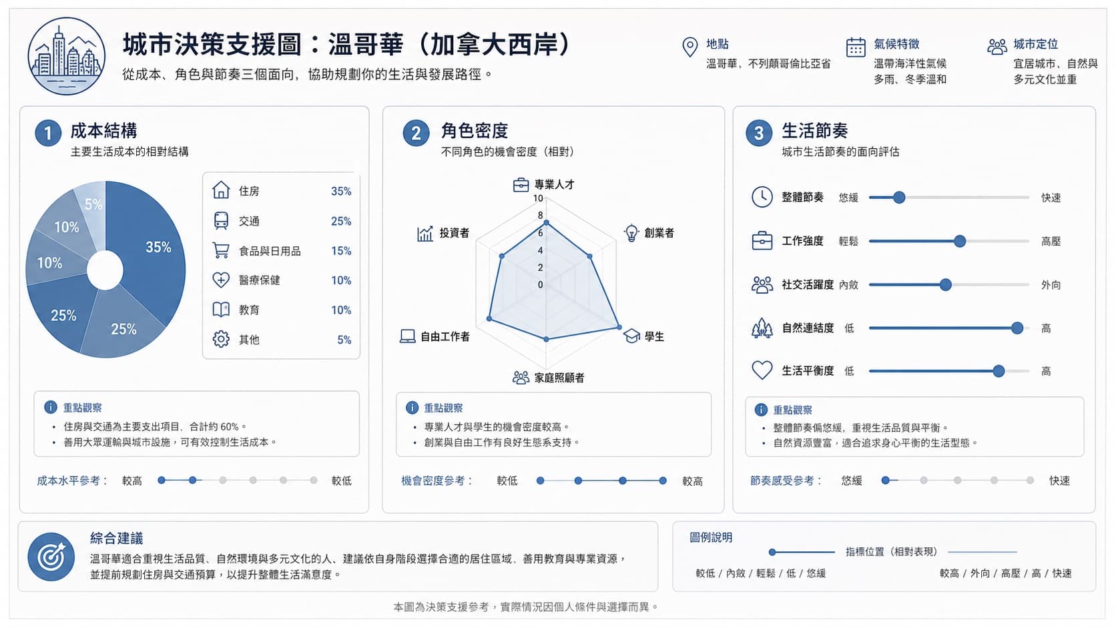
Task: Click the 家庭照顧者 radar axis label
Action: click(x=559, y=378)
